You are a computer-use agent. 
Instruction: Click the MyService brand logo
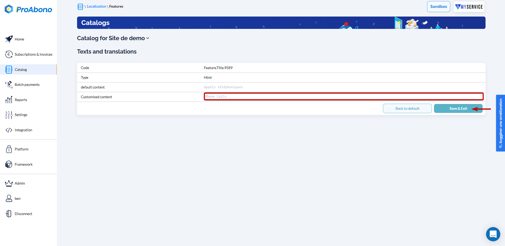coord(469,7)
